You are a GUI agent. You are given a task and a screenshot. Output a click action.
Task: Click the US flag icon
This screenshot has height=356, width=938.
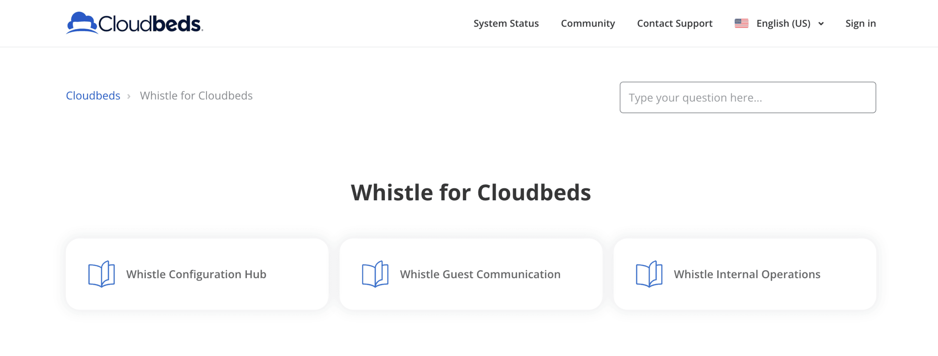point(741,23)
